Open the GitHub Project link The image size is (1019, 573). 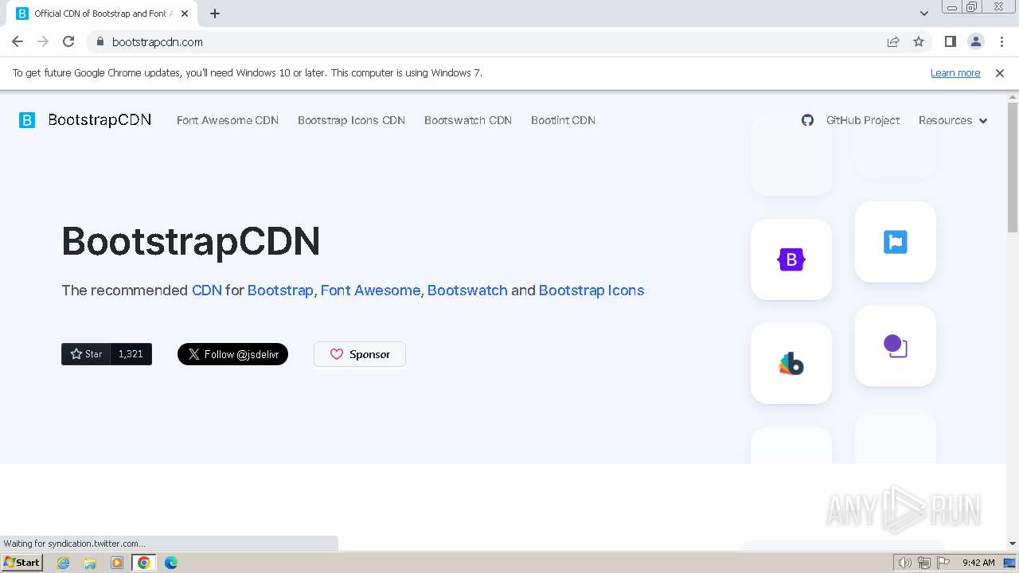click(x=863, y=120)
